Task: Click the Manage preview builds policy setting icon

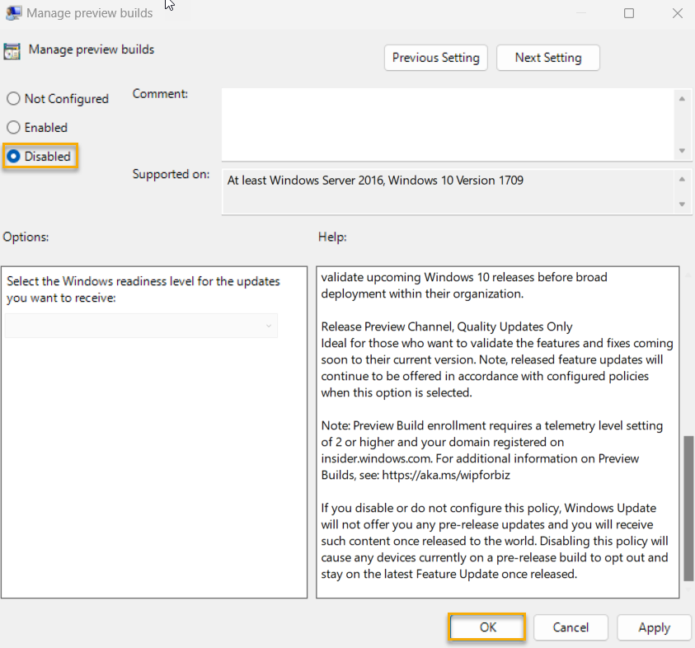Action: [12, 50]
